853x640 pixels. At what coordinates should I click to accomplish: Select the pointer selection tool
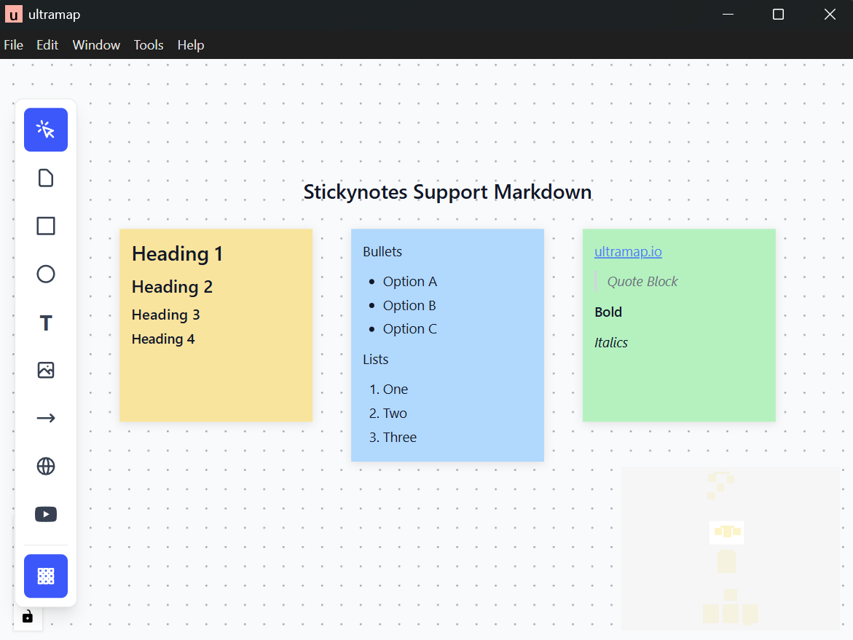[46, 130]
